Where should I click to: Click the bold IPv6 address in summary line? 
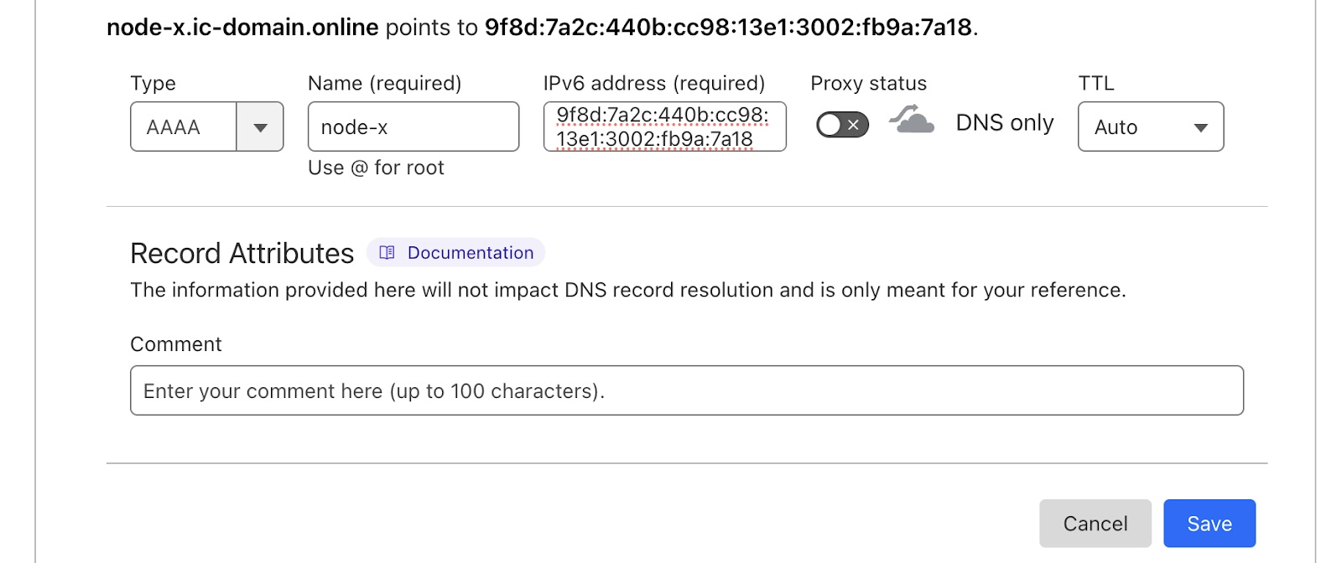coord(728,28)
